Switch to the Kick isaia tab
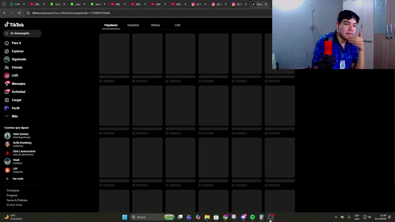This screenshot has height=222, width=395. [78, 4]
